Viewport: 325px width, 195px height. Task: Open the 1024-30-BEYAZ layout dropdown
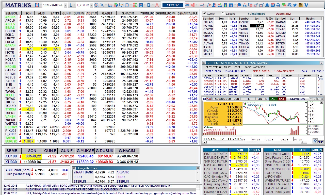66,5
